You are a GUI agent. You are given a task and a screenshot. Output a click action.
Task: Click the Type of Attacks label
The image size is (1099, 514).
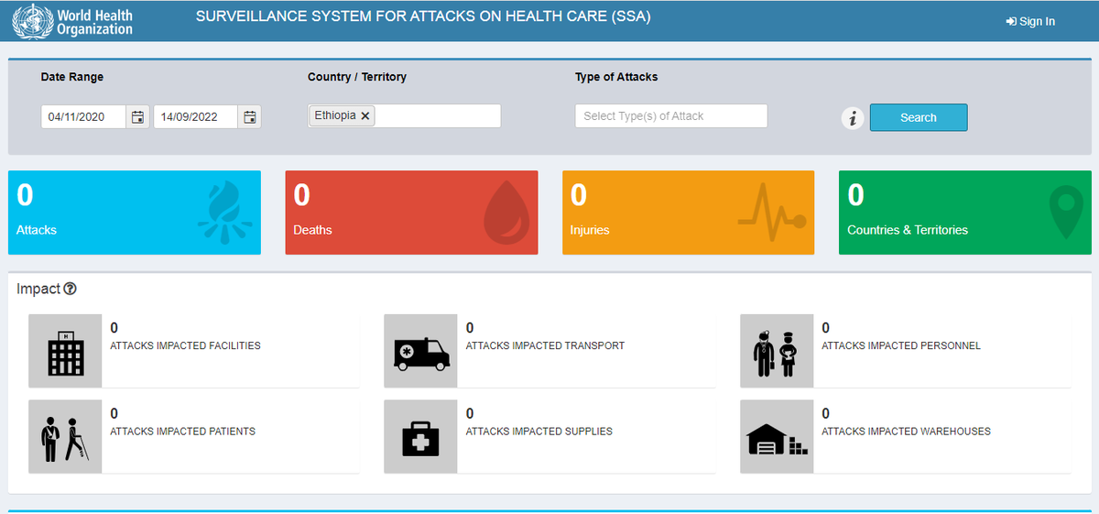pos(616,77)
